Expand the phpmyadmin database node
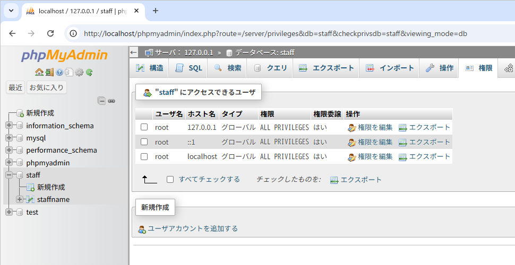 [x=9, y=163]
